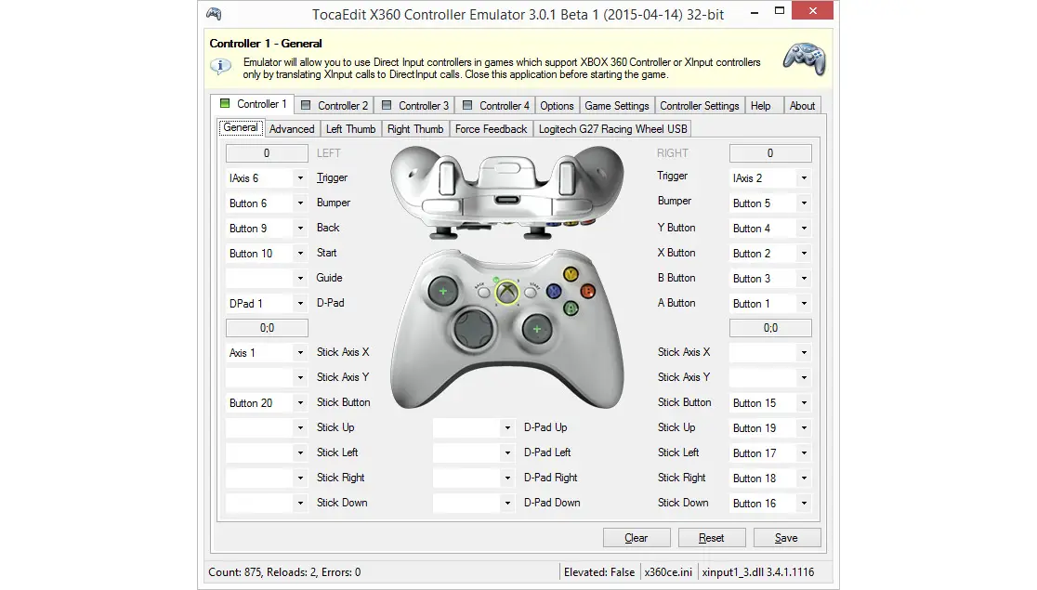
Task: Expand the Back Button 9 dropdown
Action: tap(300, 229)
